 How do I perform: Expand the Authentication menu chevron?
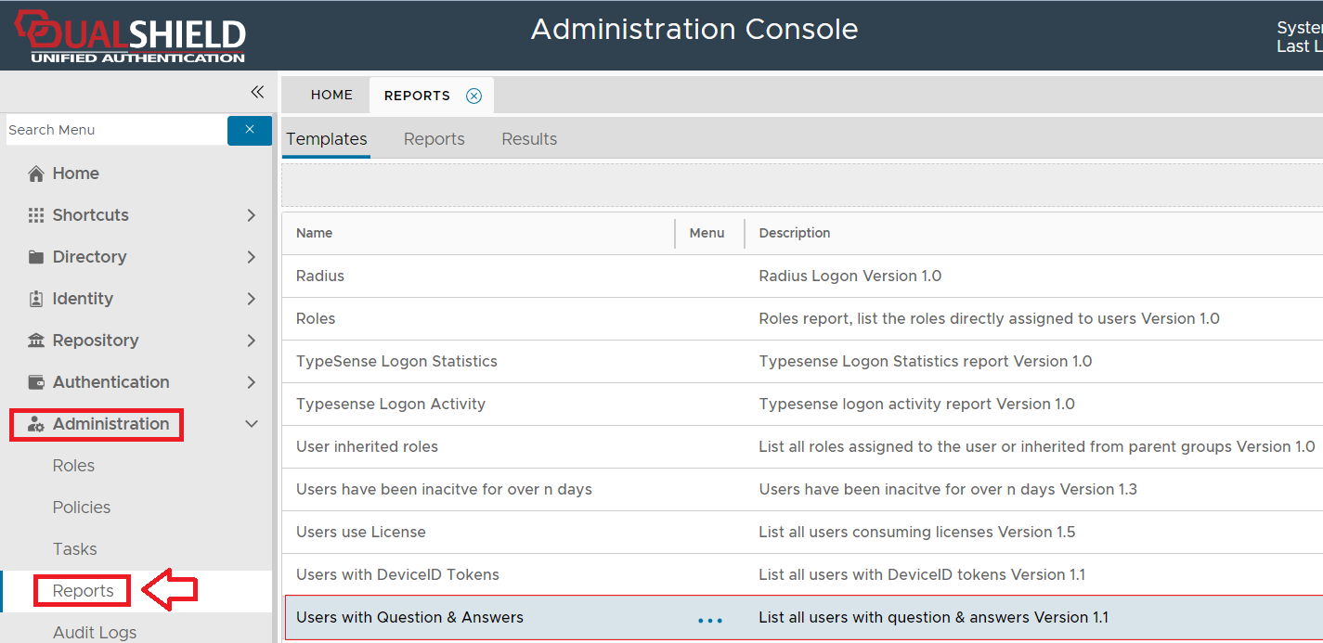(x=251, y=382)
